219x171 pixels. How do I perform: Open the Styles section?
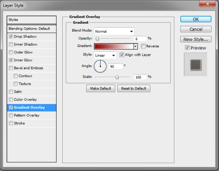(x=32, y=20)
